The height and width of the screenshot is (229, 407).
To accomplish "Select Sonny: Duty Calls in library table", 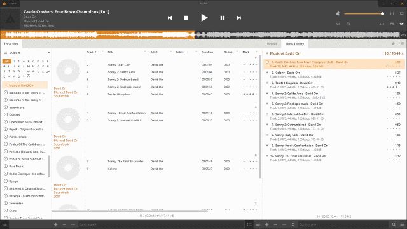I will [172, 64].
